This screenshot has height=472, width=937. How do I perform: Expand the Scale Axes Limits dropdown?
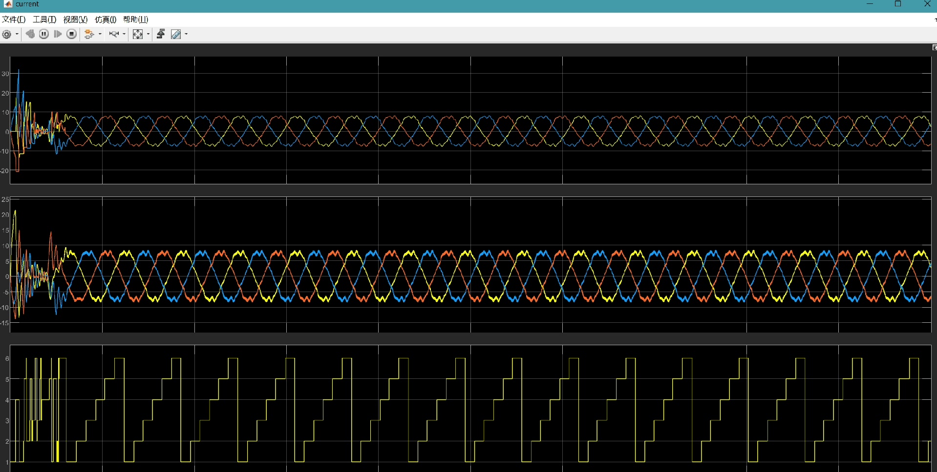148,34
